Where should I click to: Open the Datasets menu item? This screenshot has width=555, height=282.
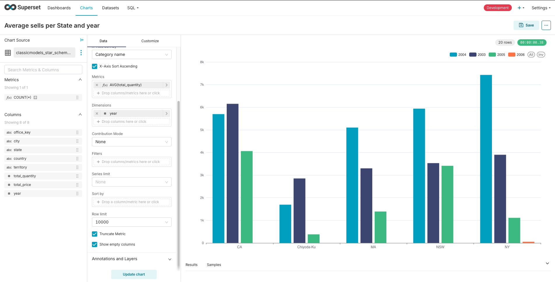[110, 8]
